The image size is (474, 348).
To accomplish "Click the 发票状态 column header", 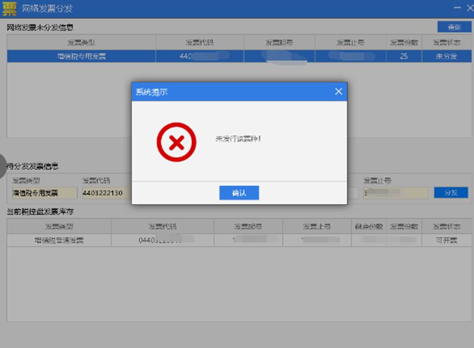I will [x=448, y=42].
